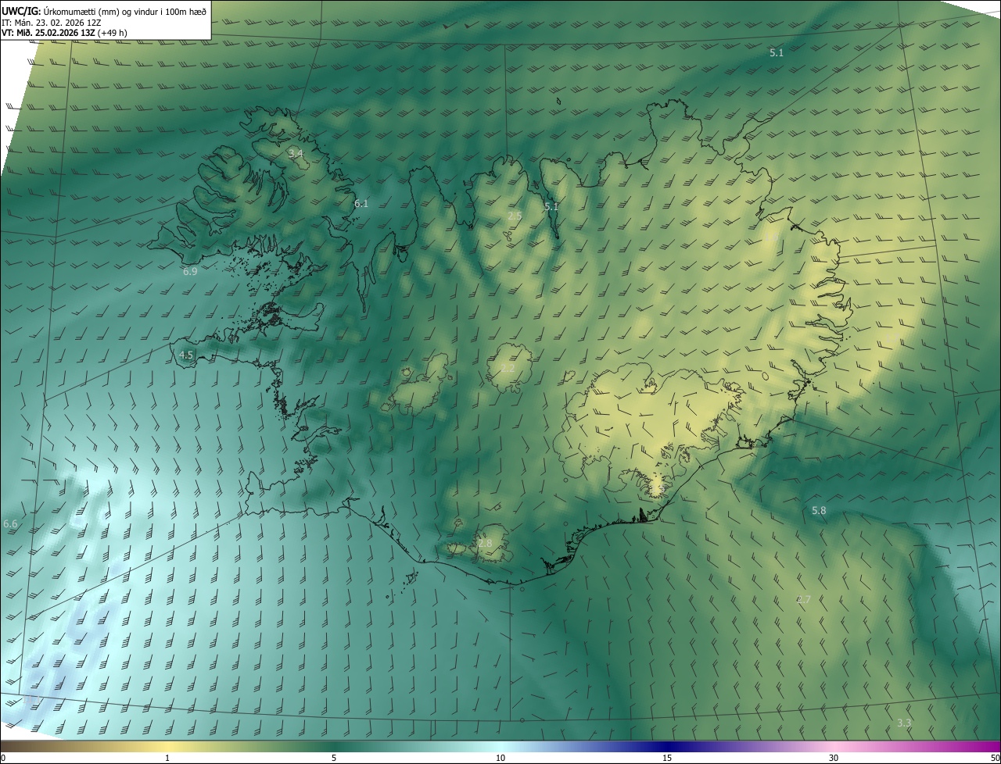Click the 4.5 value label
Image resolution: width=1001 pixels, height=764 pixels.
[186, 355]
